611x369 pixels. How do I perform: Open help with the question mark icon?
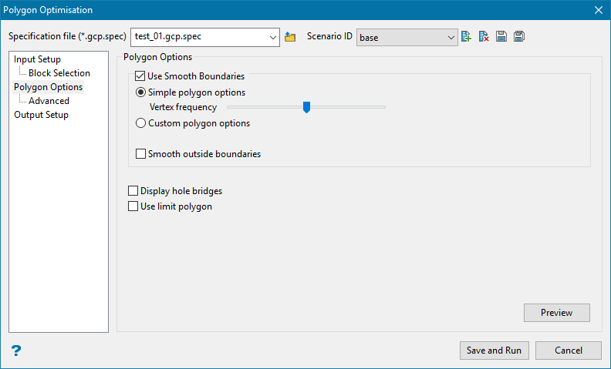tap(16, 351)
